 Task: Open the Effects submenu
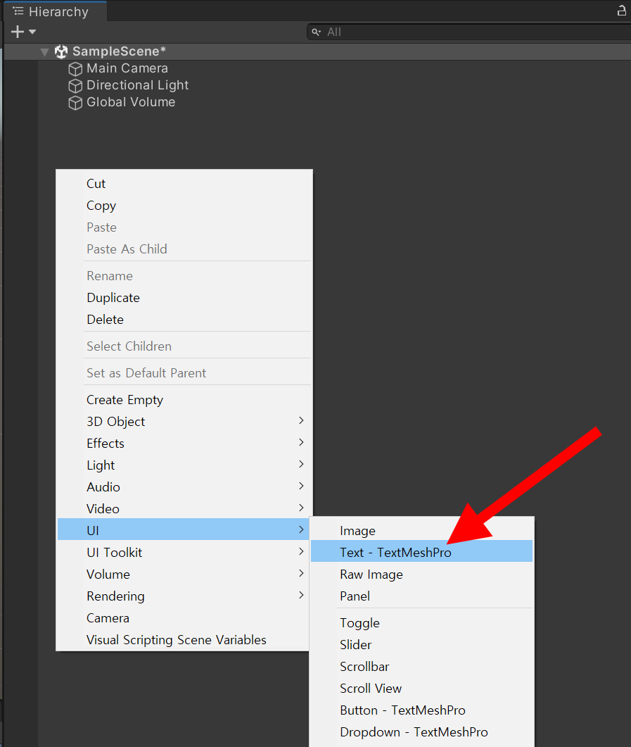[184, 444]
